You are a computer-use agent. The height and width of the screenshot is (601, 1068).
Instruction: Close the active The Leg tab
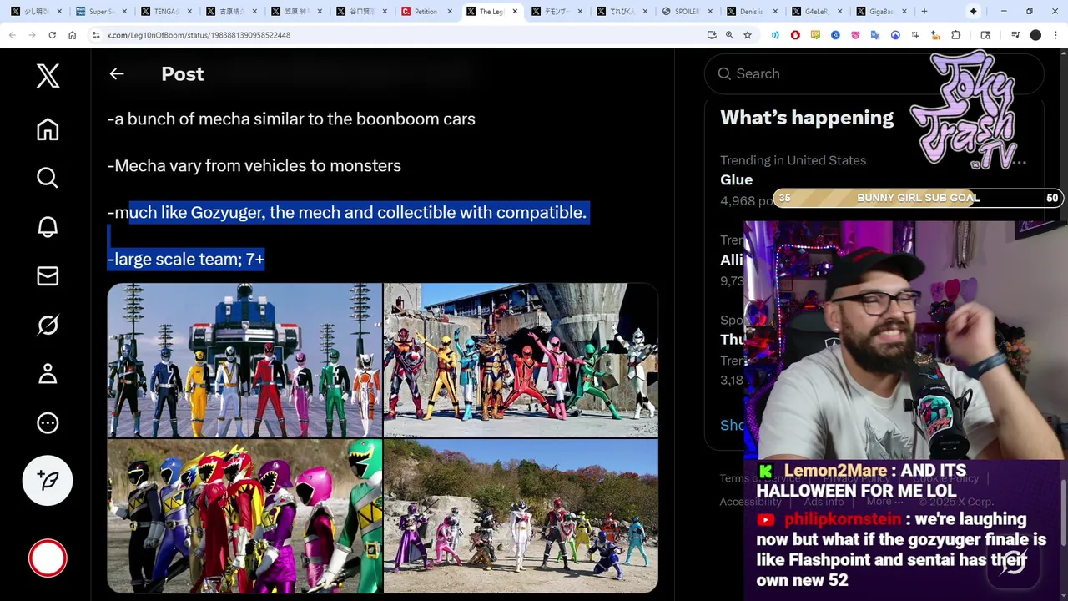coord(515,12)
